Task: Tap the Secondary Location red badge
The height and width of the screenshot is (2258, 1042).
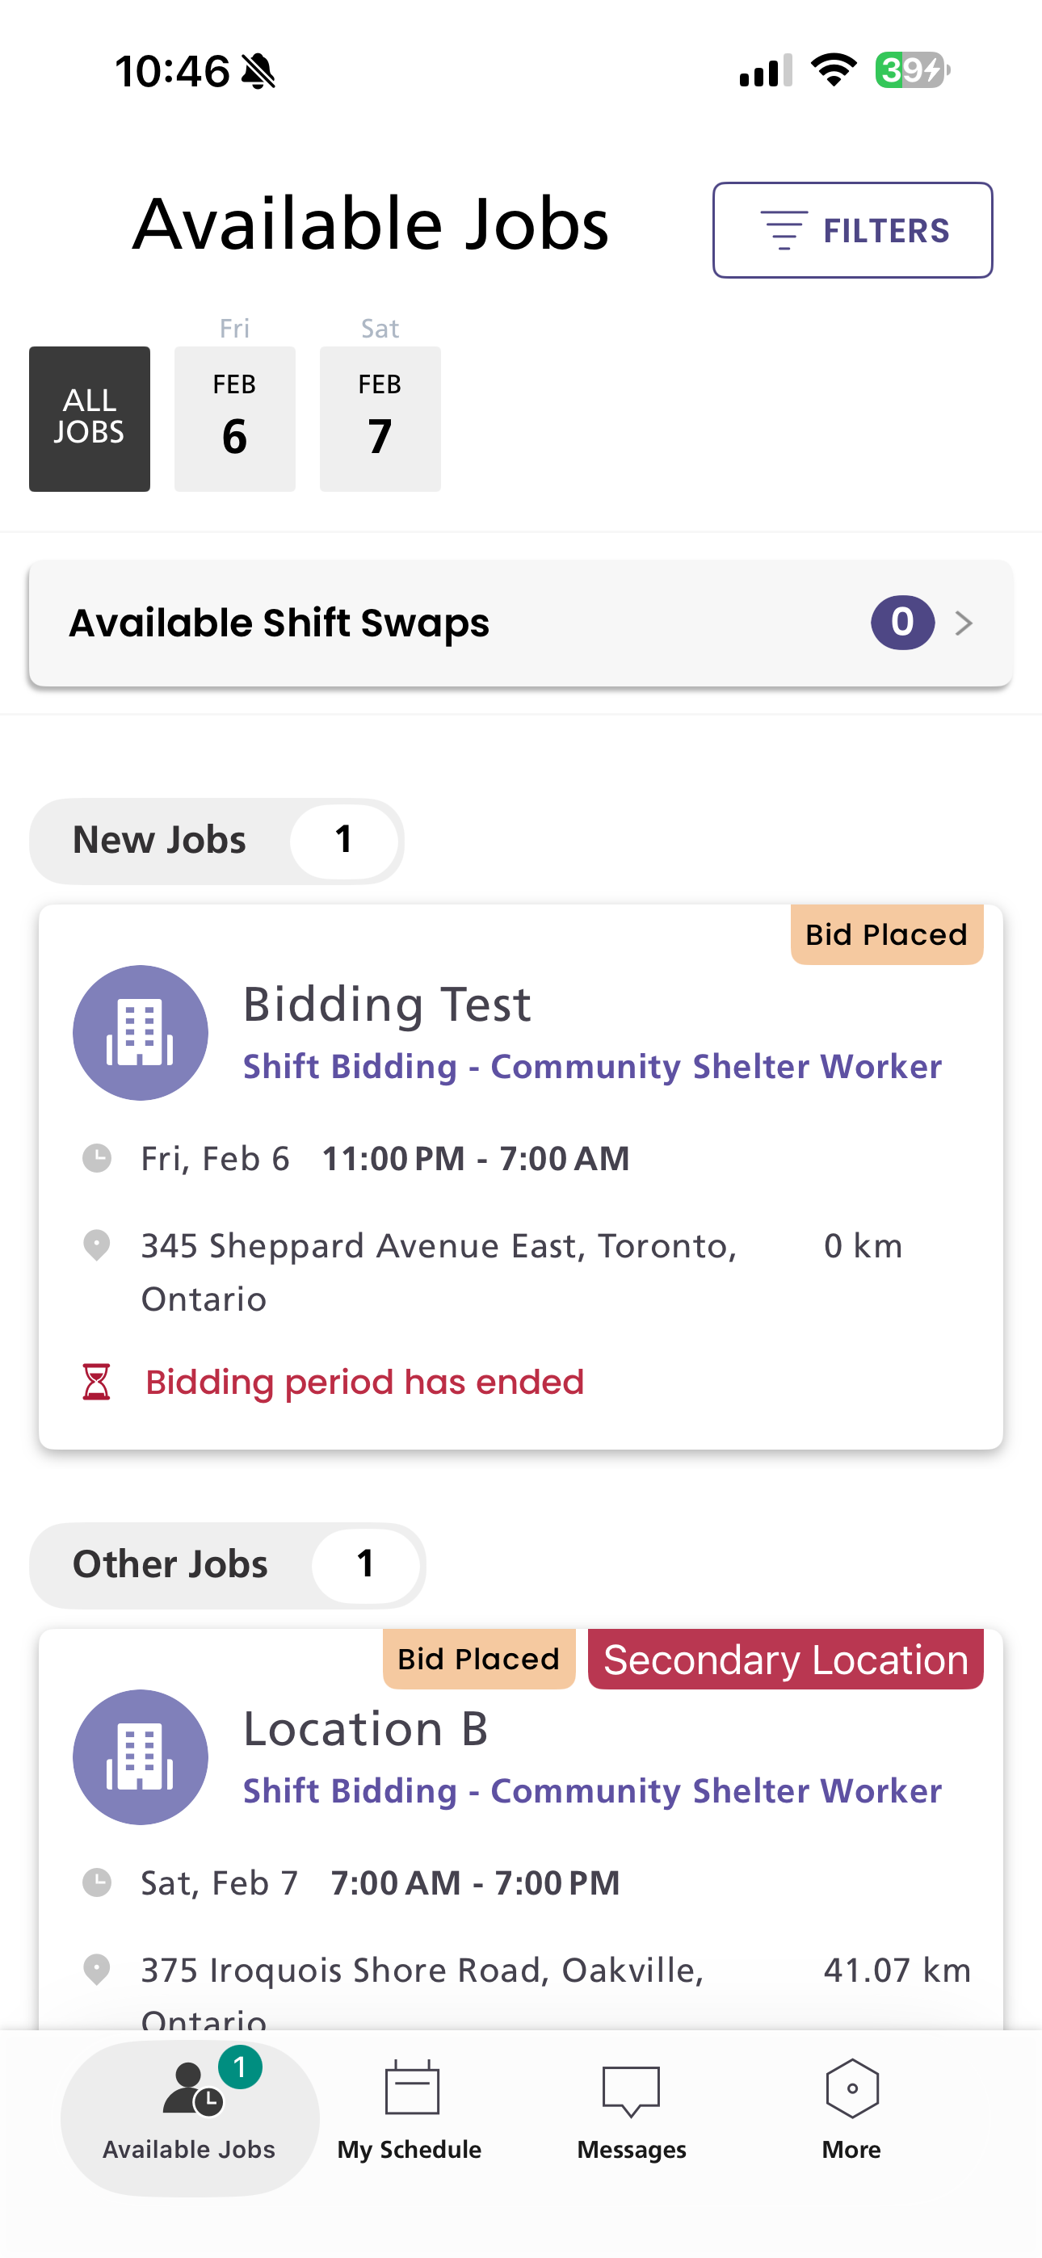Action: (x=785, y=1660)
